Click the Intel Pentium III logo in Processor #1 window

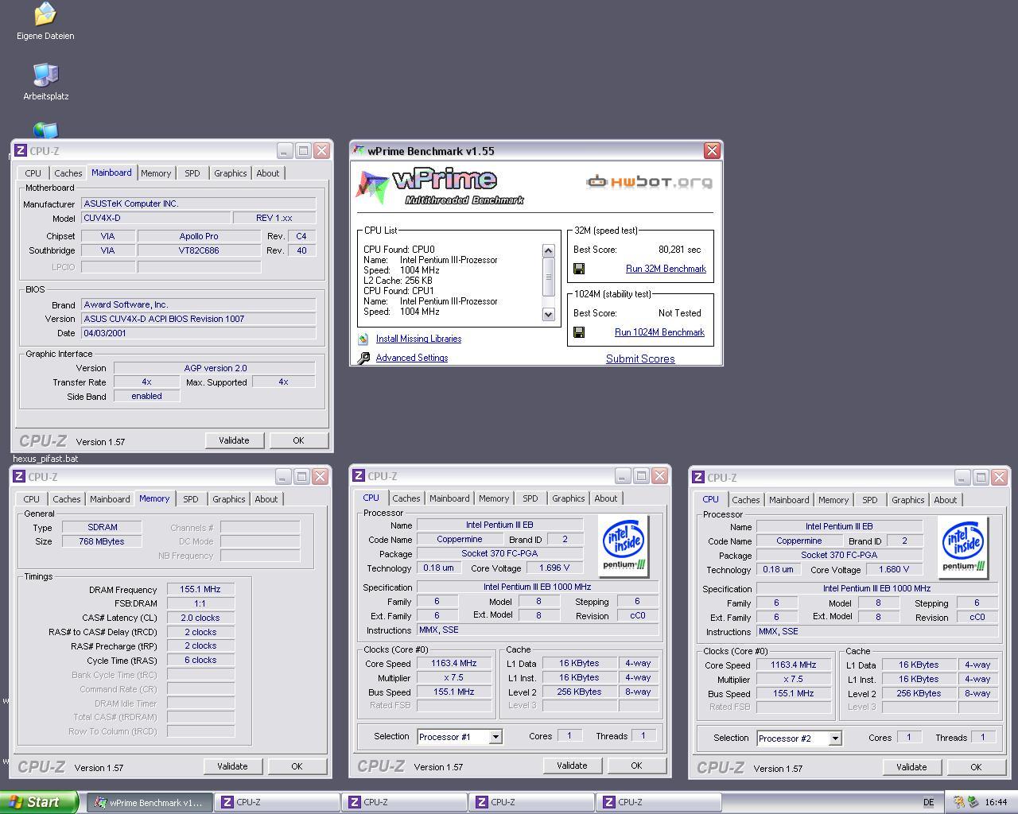click(624, 546)
